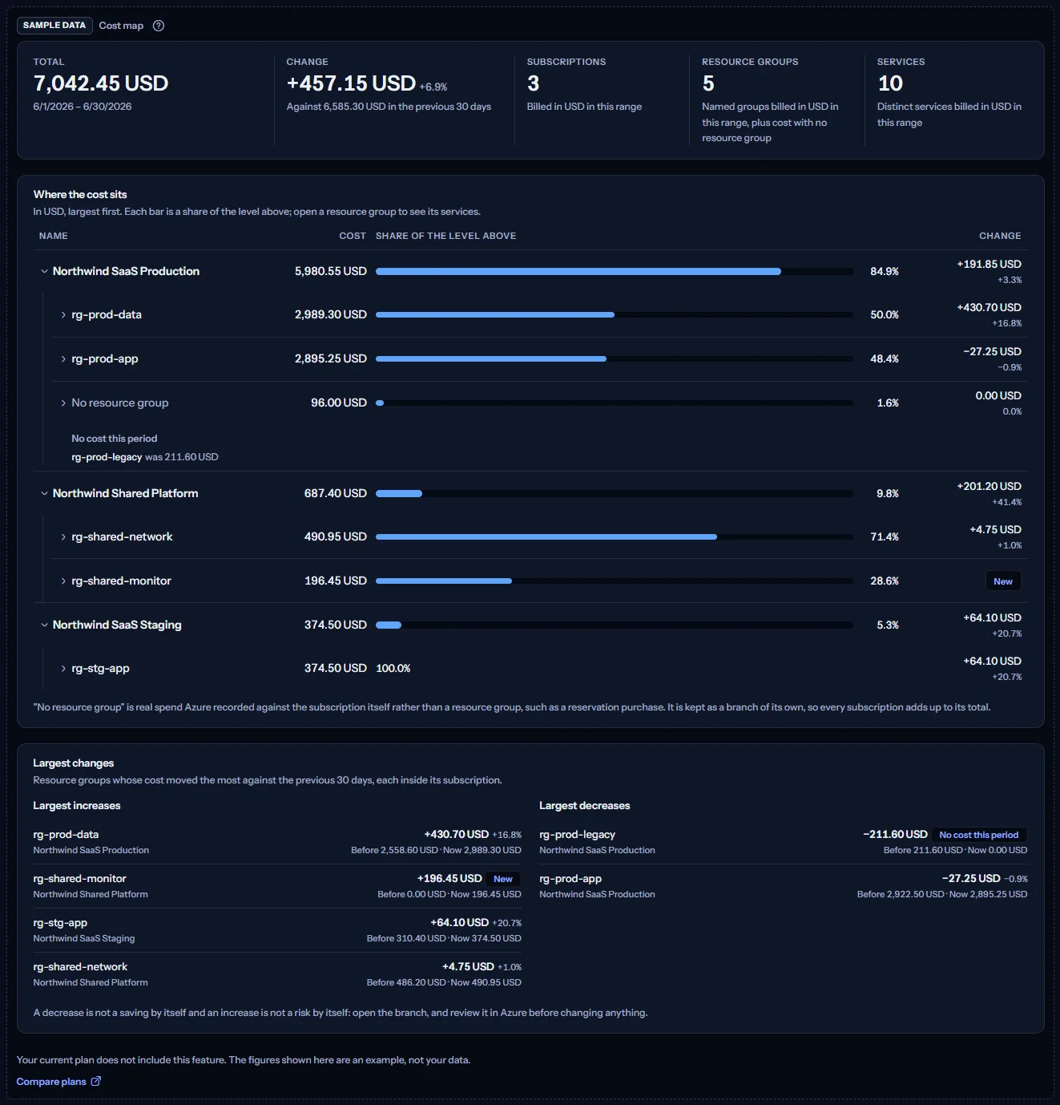Image resolution: width=1060 pixels, height=1105 pixels.
Task: Click the rg-shared-monitor share bar
Action: 614,581
